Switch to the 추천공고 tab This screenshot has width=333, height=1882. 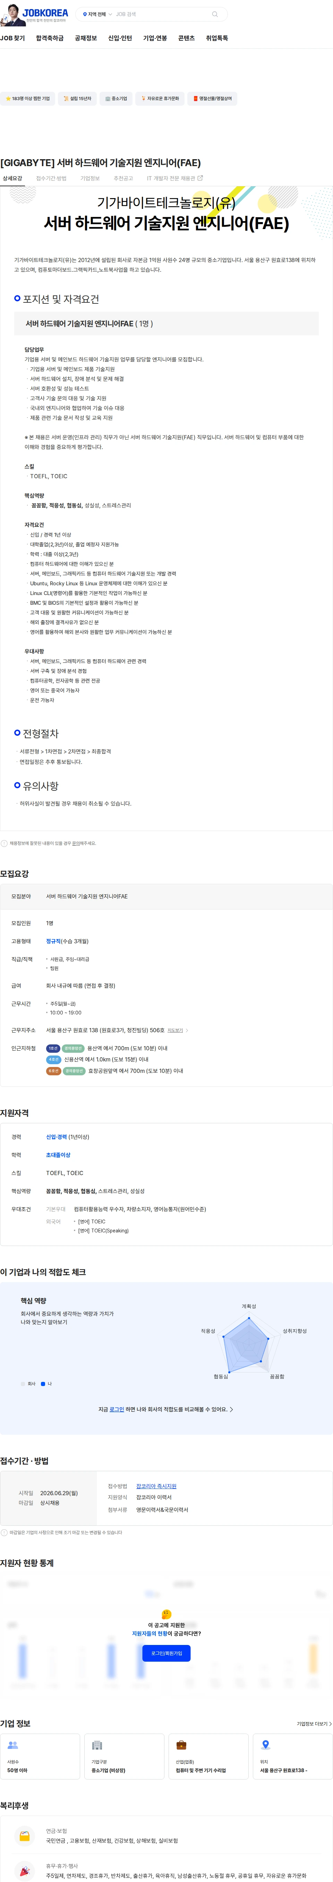tap(123, 178)
